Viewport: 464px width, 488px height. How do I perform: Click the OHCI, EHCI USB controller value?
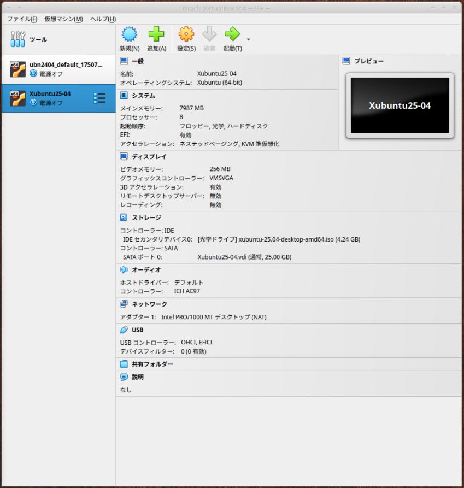[197, 342]
